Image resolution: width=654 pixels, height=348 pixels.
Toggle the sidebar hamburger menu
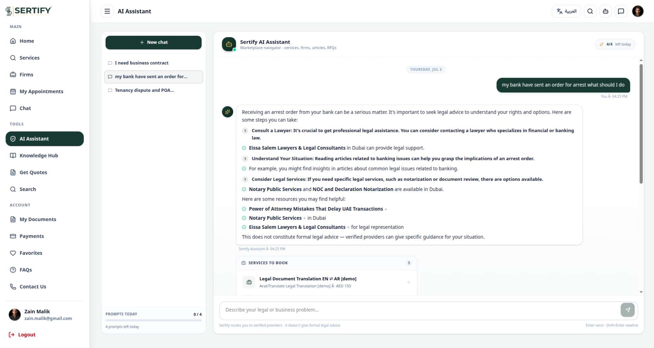pyautogui.click(x=107, y=11)
